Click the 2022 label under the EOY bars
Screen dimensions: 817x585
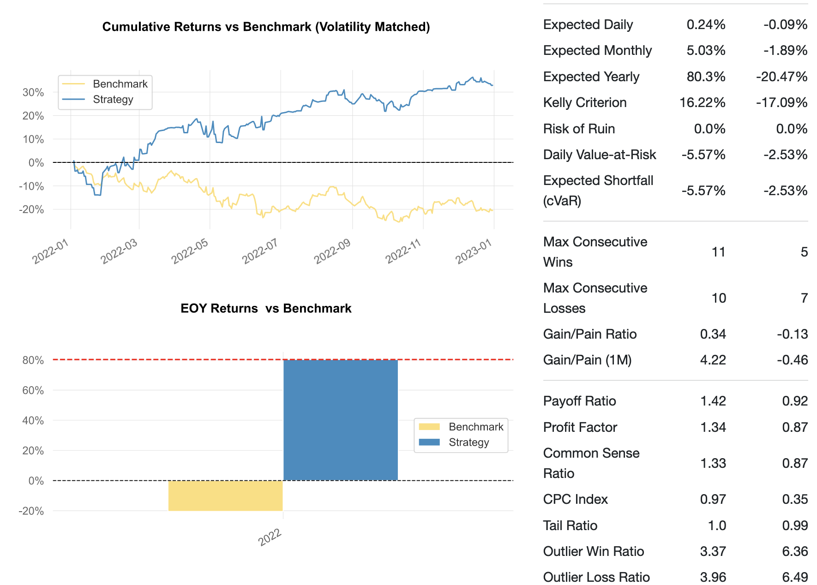[270, 537]
